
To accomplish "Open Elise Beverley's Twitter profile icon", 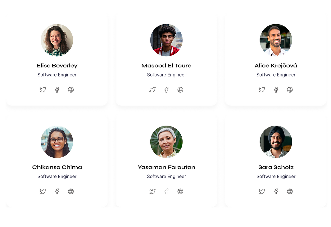I will tap(43, 90).
